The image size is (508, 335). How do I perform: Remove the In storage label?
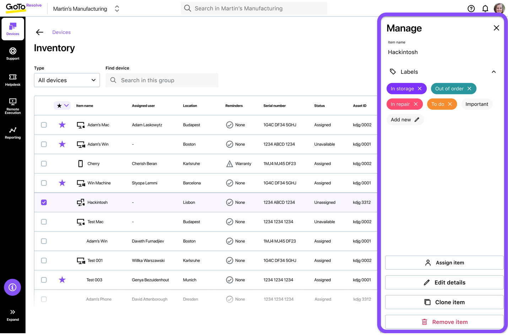(420, 88)
